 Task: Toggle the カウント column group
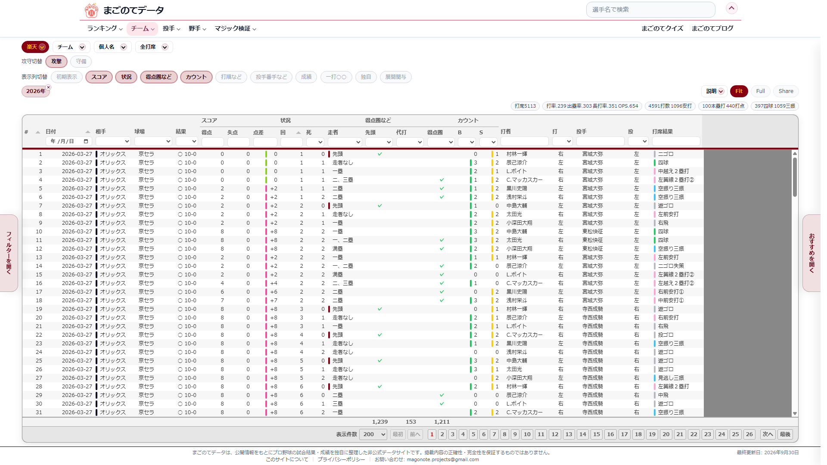[x=196, y=77]
